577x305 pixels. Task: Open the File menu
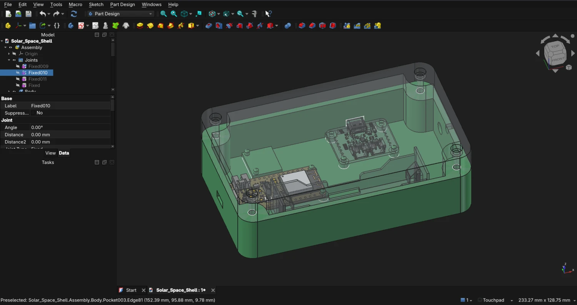point(8,5)
